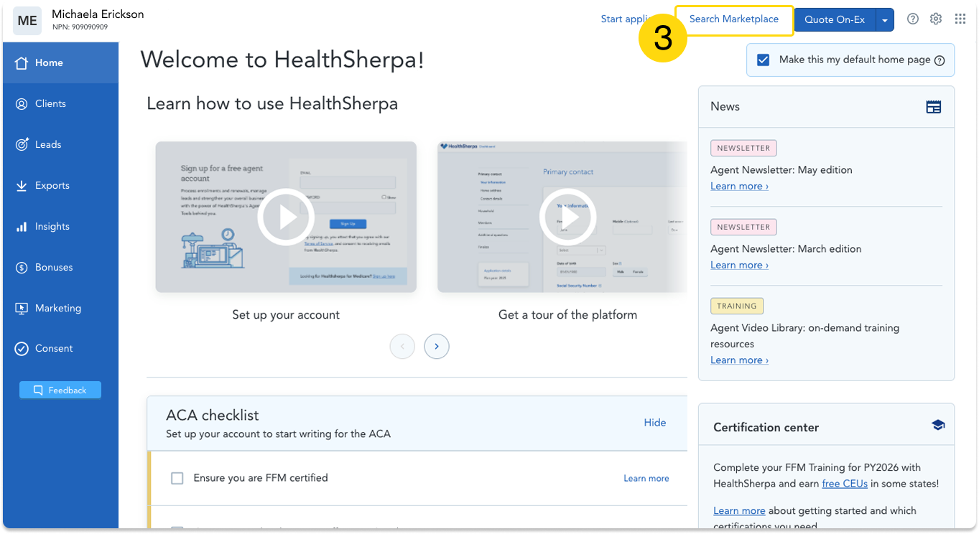Click the Exports download icon in sidebar
The image size is (979, 534).
click(x=22, y=186)
